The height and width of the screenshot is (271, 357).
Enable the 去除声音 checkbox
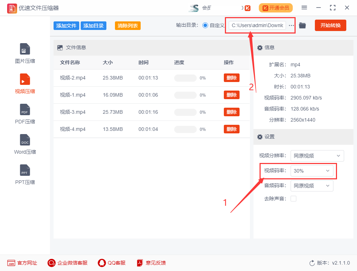tap(293, 198)
